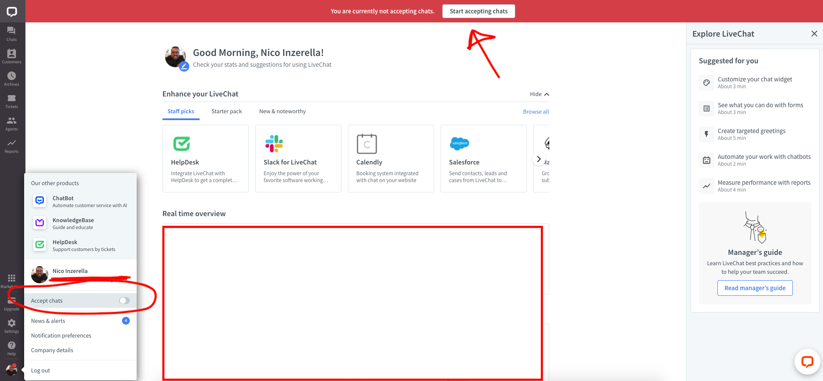Open Calendly app card

(391, 158)
